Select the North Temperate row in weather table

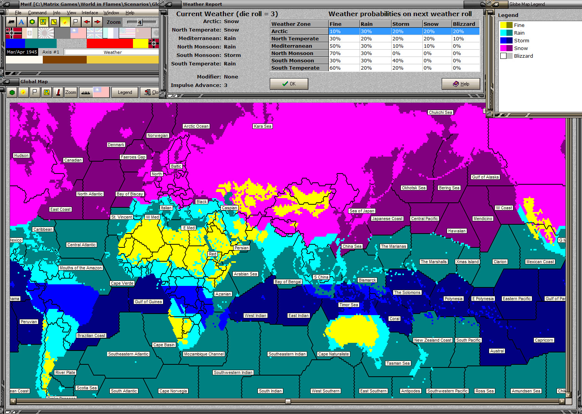(375, 39)
